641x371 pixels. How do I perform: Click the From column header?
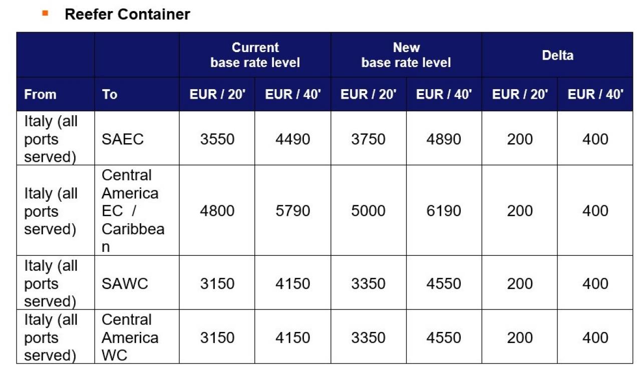[x=40, y=94]
